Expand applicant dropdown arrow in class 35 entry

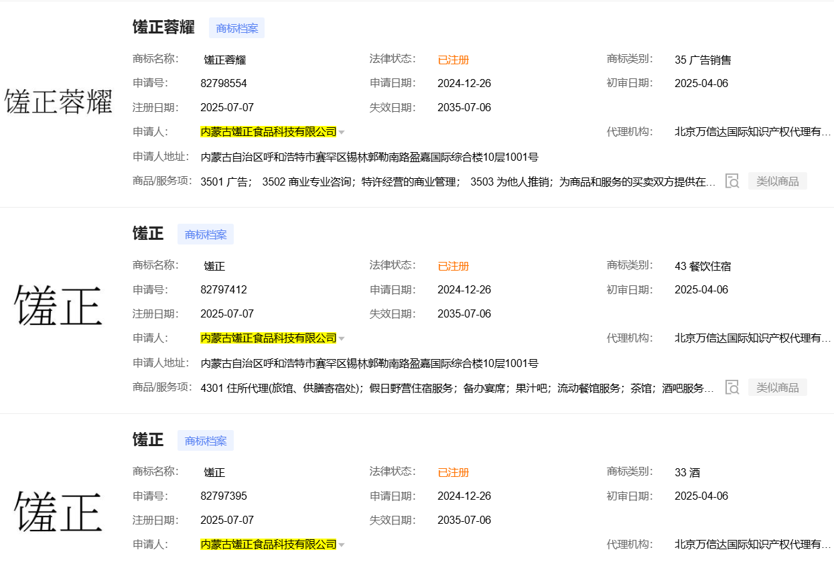coord(342,133)
